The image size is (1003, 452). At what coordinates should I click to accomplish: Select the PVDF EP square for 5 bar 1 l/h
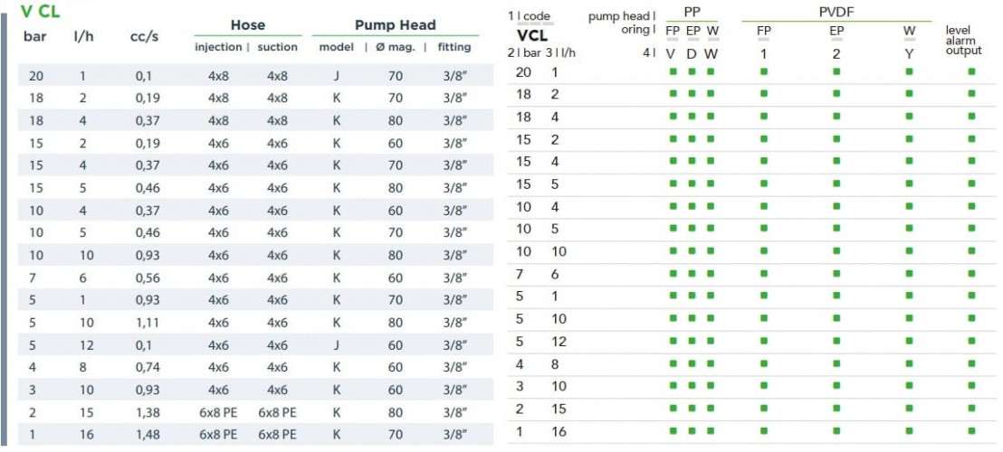click(836, 297)
